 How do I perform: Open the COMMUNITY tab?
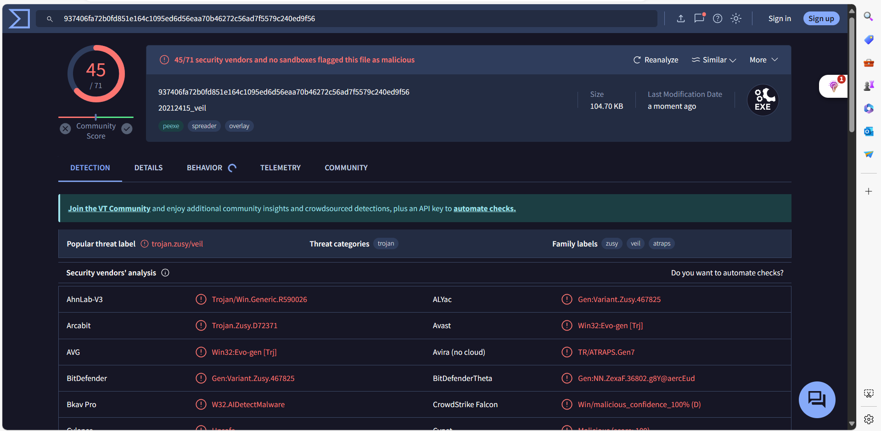coord(346,168)
